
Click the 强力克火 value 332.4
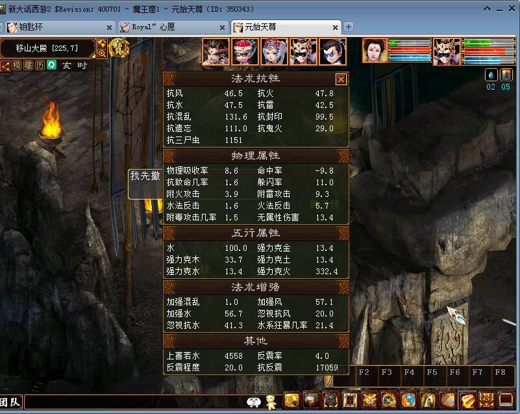327,271
